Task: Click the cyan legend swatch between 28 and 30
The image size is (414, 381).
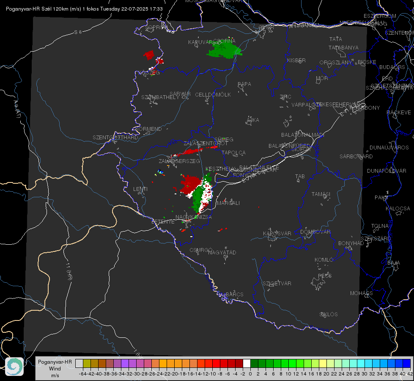Action: [361, 363]
